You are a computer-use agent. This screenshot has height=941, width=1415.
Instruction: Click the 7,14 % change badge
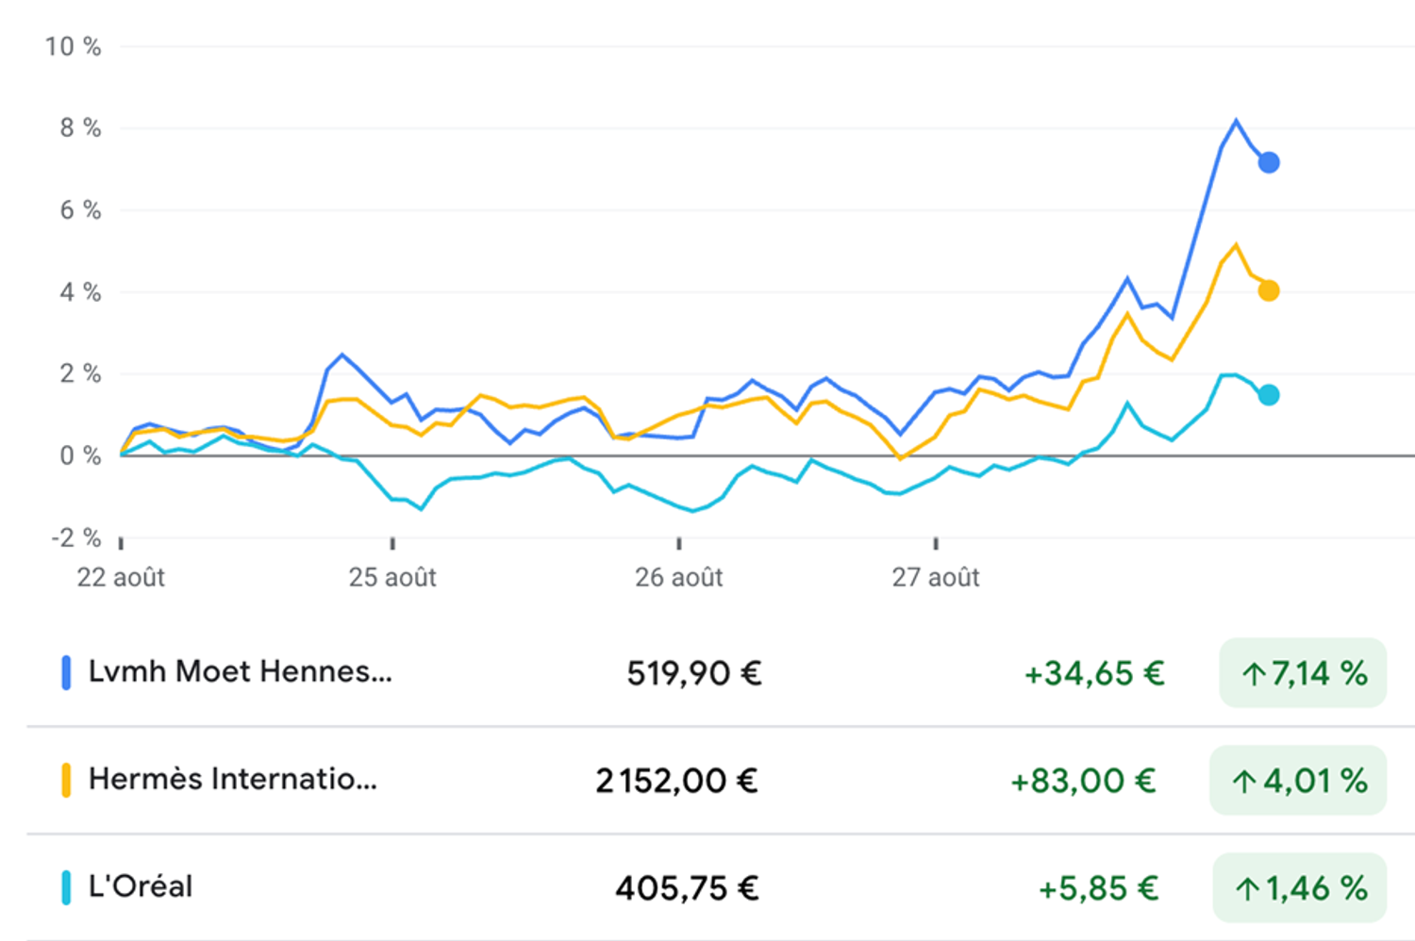1303,673
